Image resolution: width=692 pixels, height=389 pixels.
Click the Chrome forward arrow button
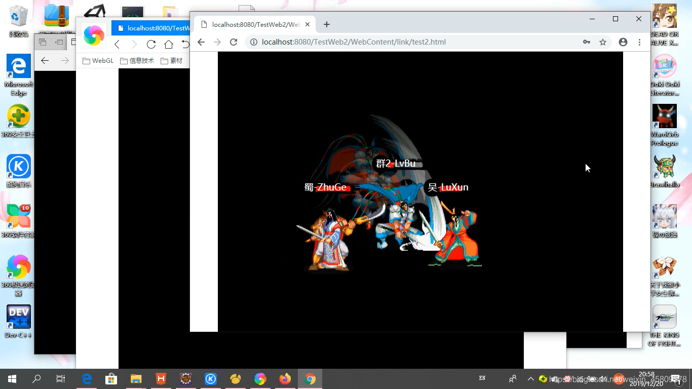[217, 42]
